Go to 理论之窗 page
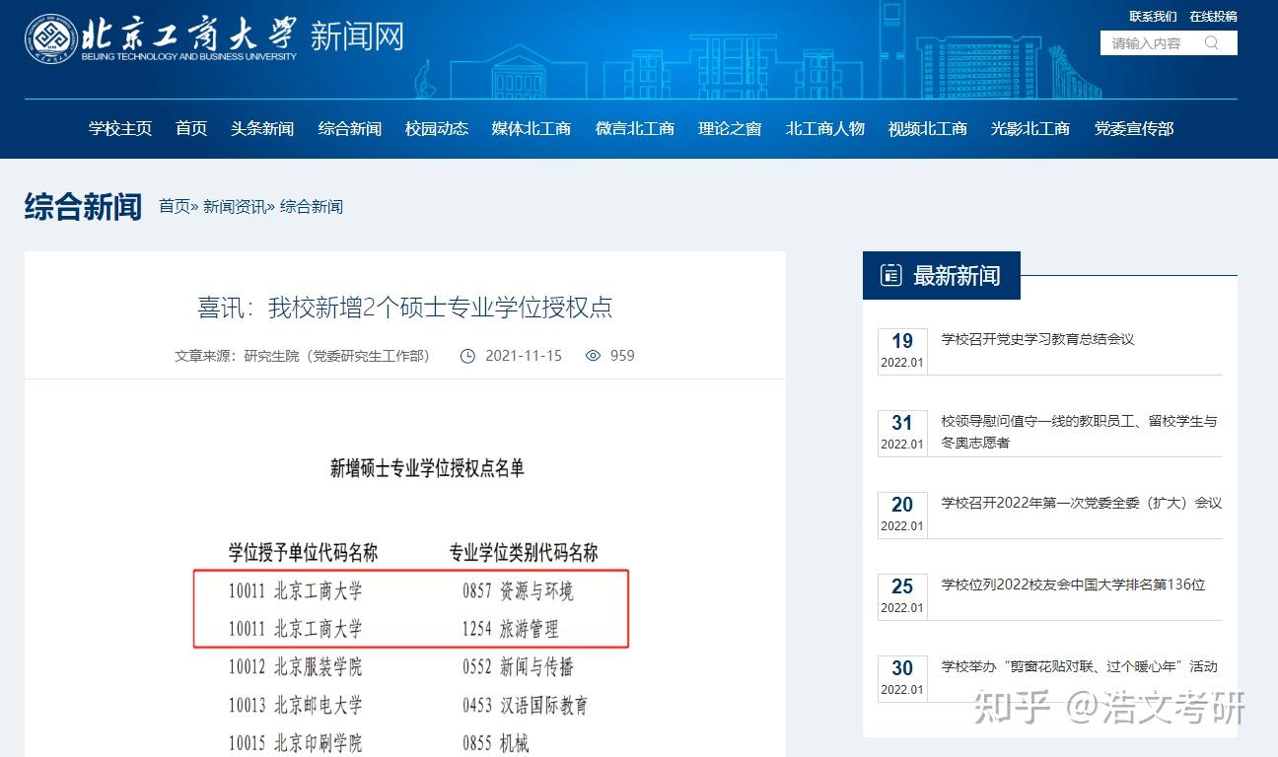 coord(730,128)
